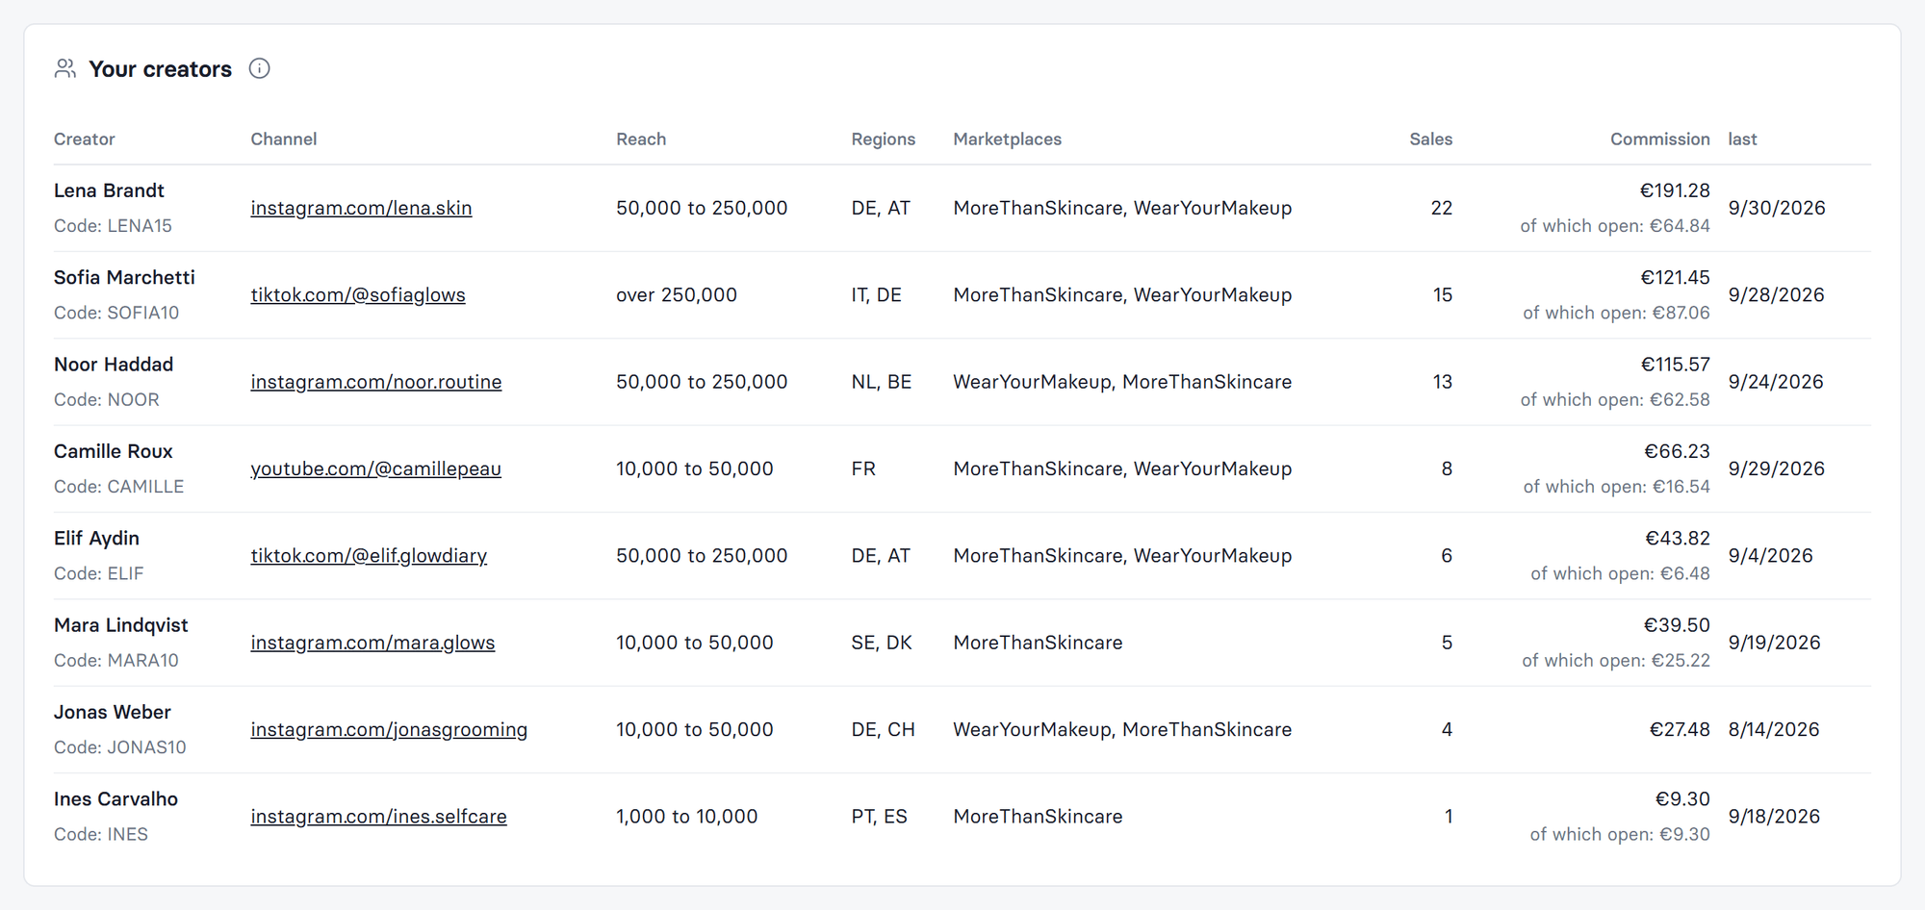Click the Sales column header
The height and width of the screenshot is (910, 1925).
click(1431, 139)
